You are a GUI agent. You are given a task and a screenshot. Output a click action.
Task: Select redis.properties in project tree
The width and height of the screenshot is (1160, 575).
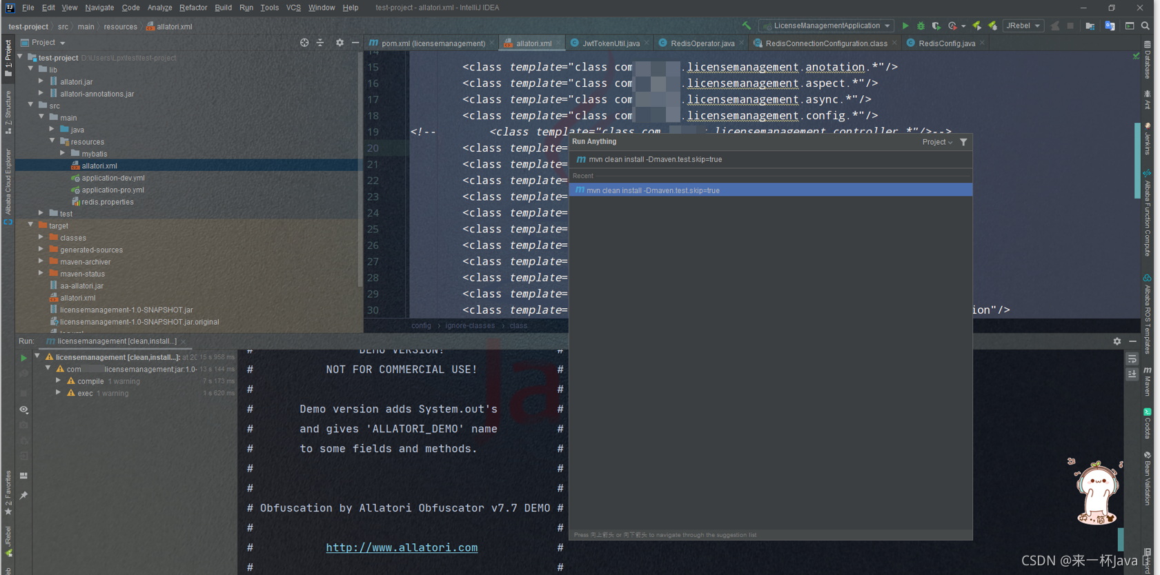tap(108, 202)
